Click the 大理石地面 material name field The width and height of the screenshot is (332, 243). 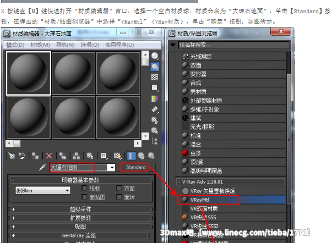click(79, 168)
